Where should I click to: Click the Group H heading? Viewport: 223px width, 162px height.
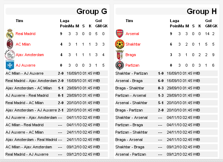coord(202,12)
